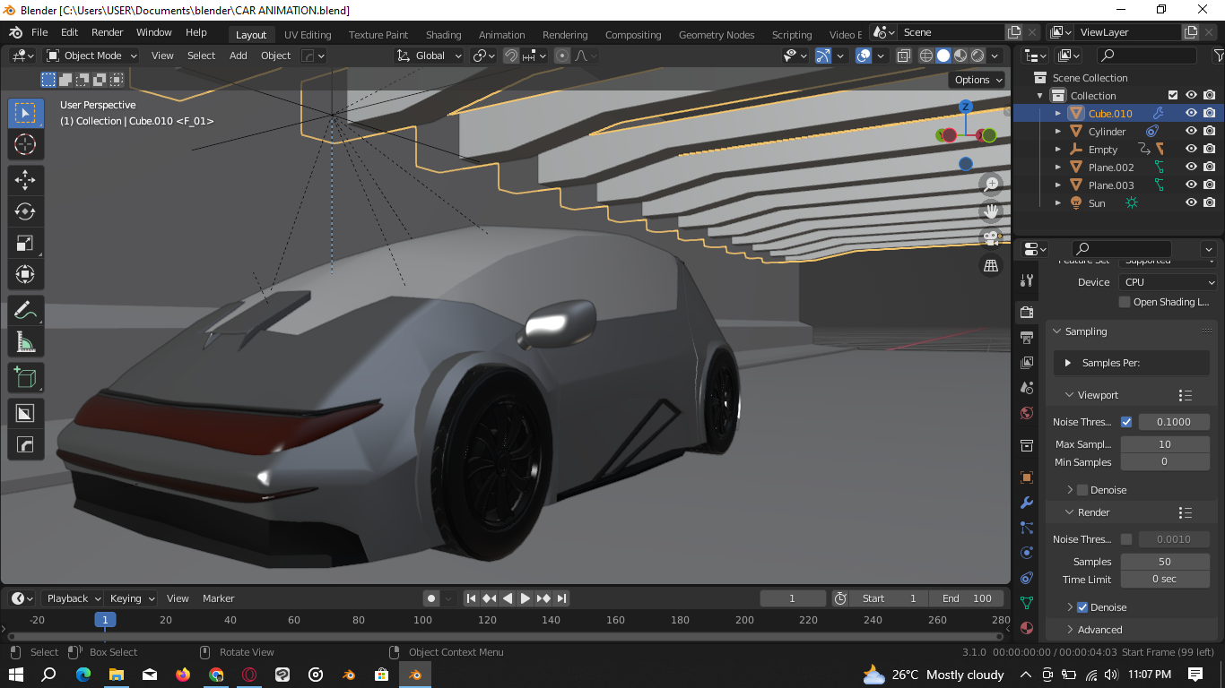1225x688 pixels.
Task: Click the Pan view hand icon
Action: pyautogui.click(x=991, y=211)
